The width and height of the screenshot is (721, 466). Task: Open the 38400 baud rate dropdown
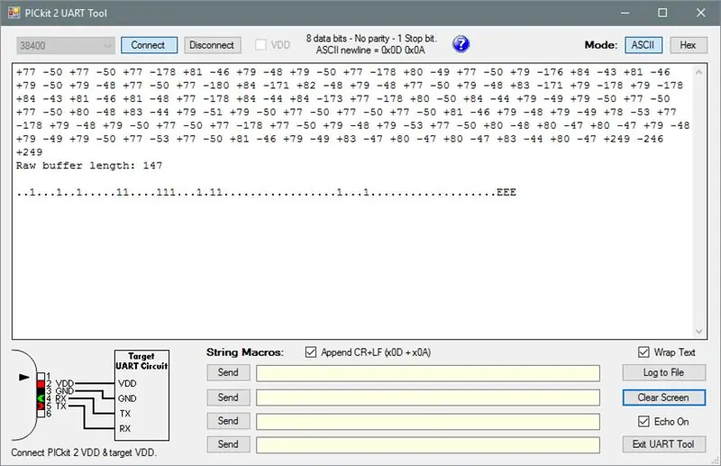(x=66, y=46)
